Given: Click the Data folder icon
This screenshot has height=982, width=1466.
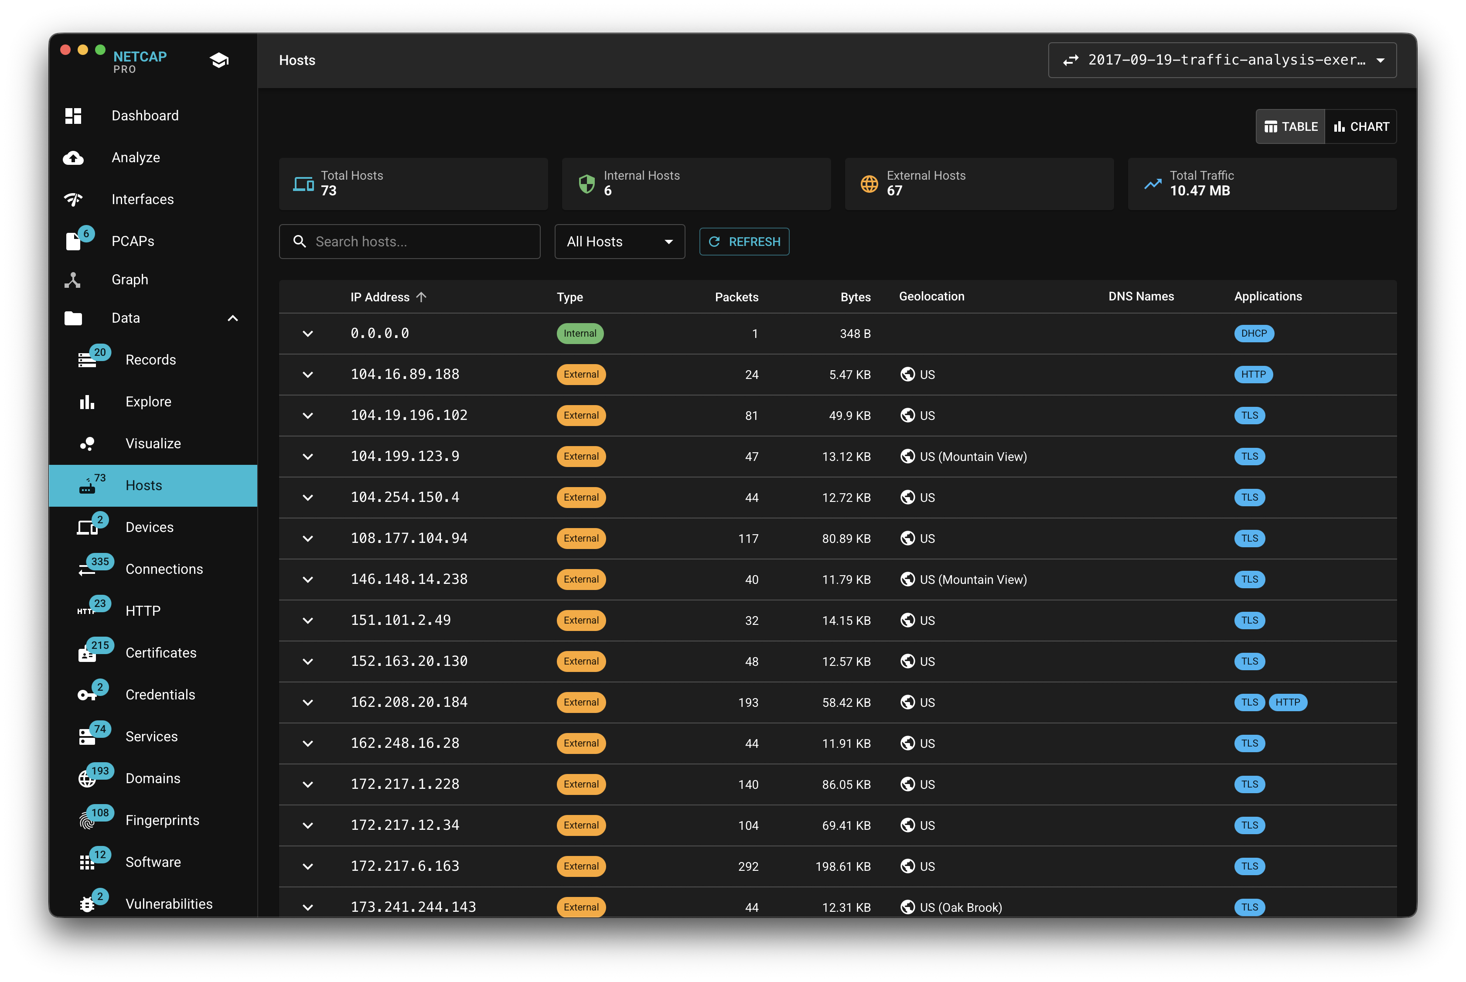Looking at the screenshot, I should click(x=73, y=318).
